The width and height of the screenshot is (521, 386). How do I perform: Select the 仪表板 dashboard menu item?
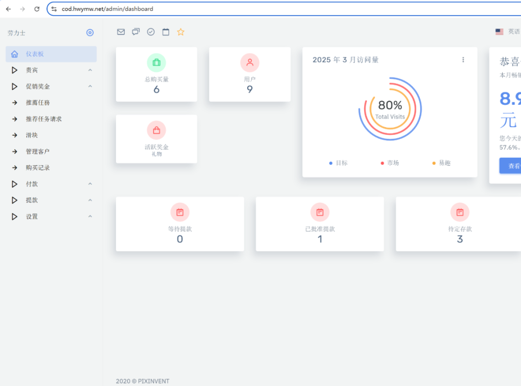pos(51,54)
